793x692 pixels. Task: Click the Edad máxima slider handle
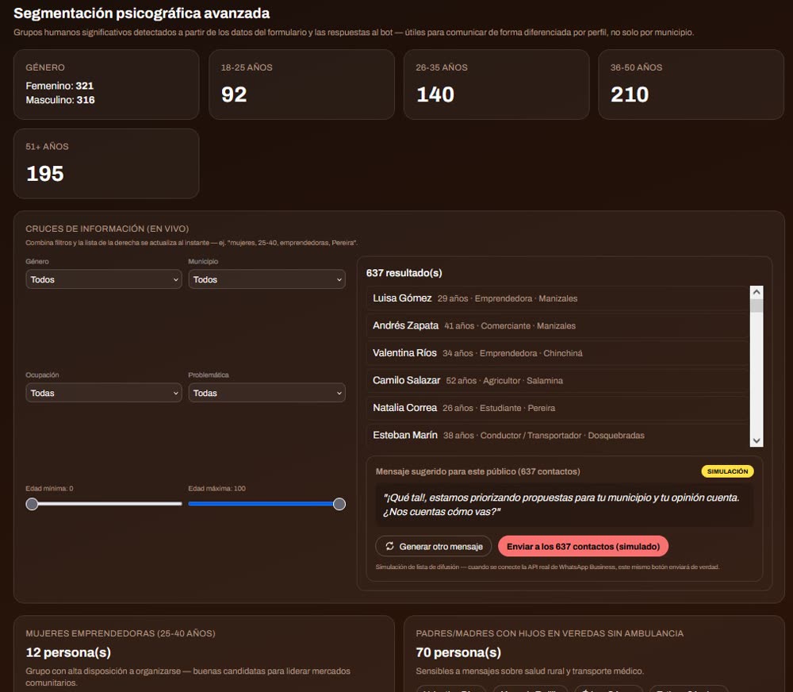[x=339, y=504]
